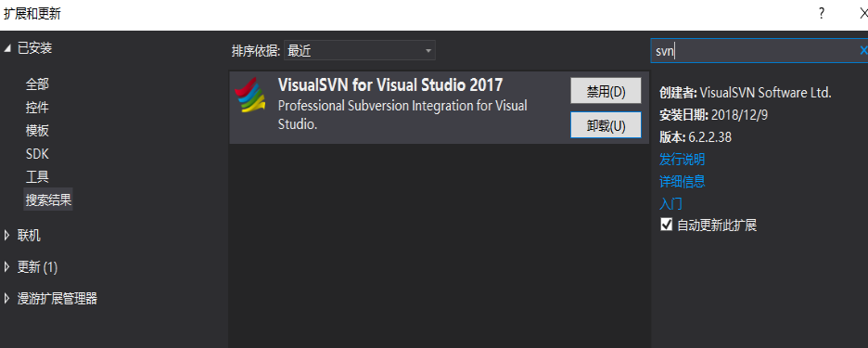Image resolution: width=868 pixels, height=348 pixels.
Task: Expand the 更新 (1) section
Action: (x=7, y=267)
